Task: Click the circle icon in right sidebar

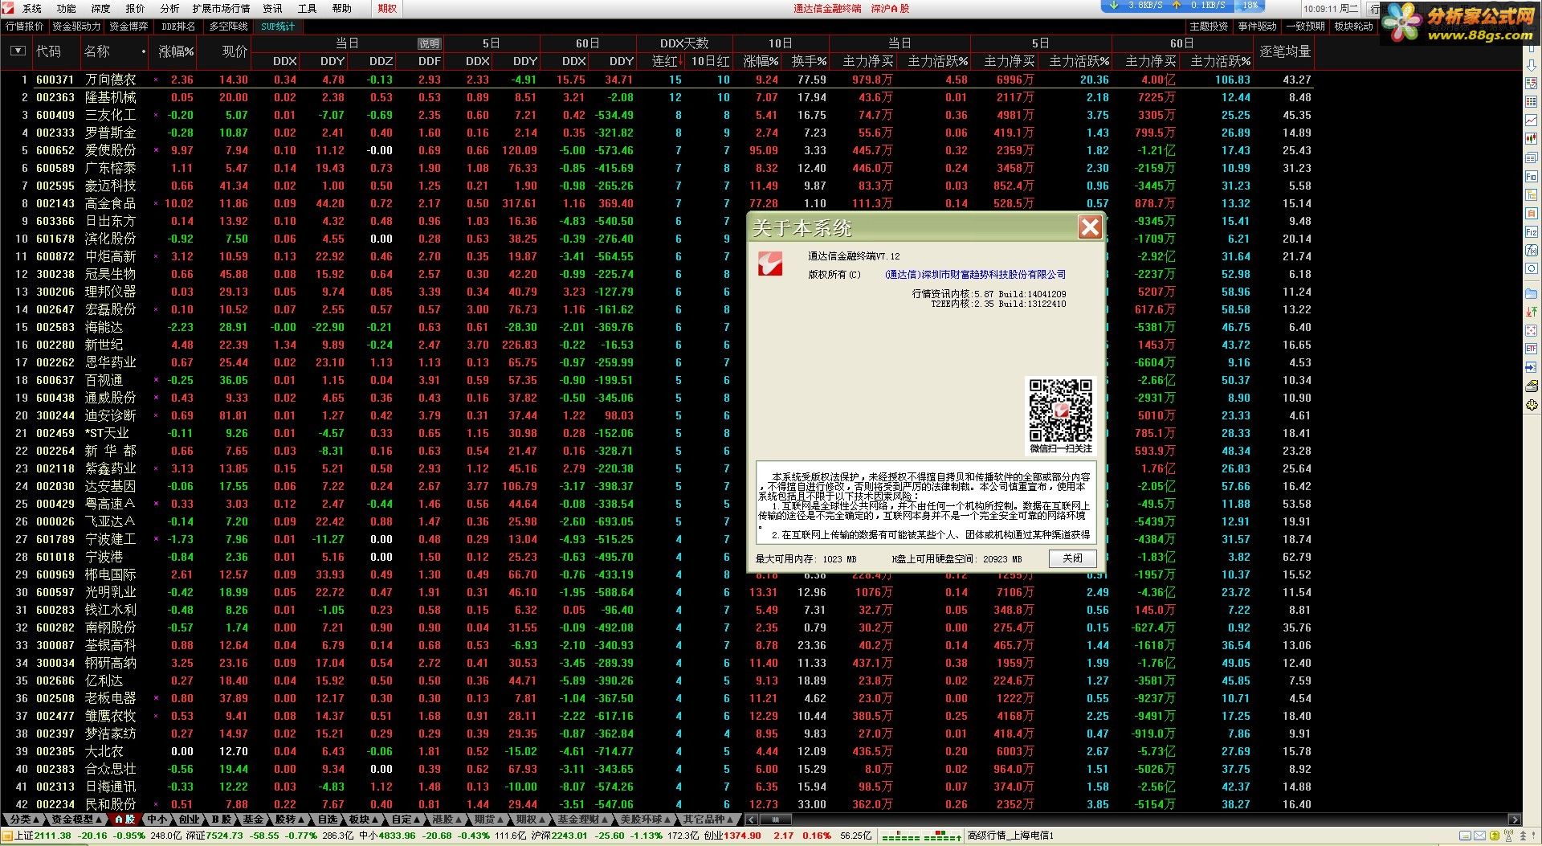Action: click(x=1531, y=268)
